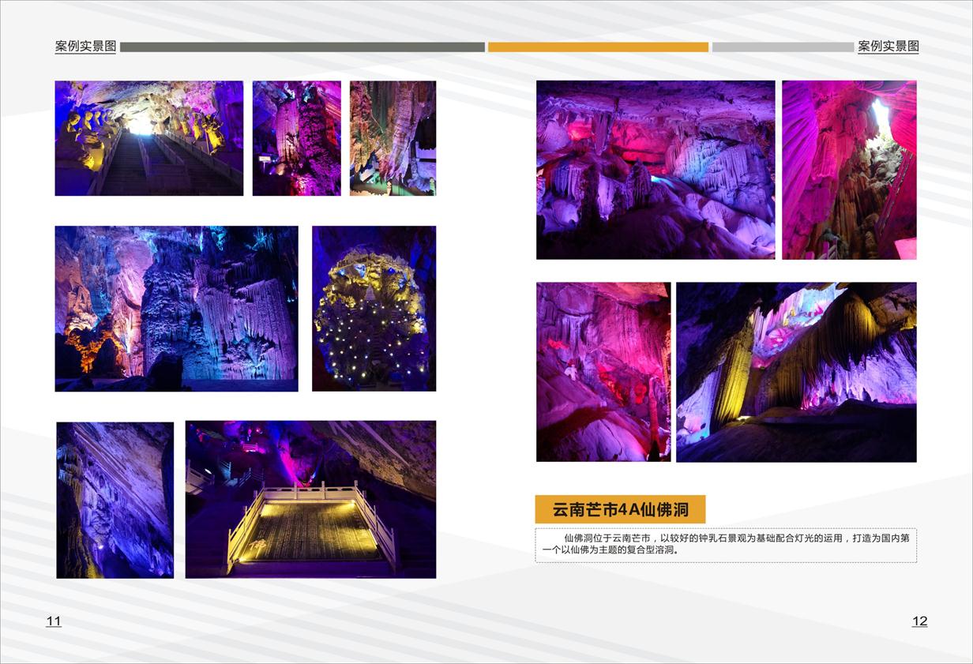Select the large purple cavern photo on page 12
This screenshot has width=973, height=664.
click(x=656, y=170)
